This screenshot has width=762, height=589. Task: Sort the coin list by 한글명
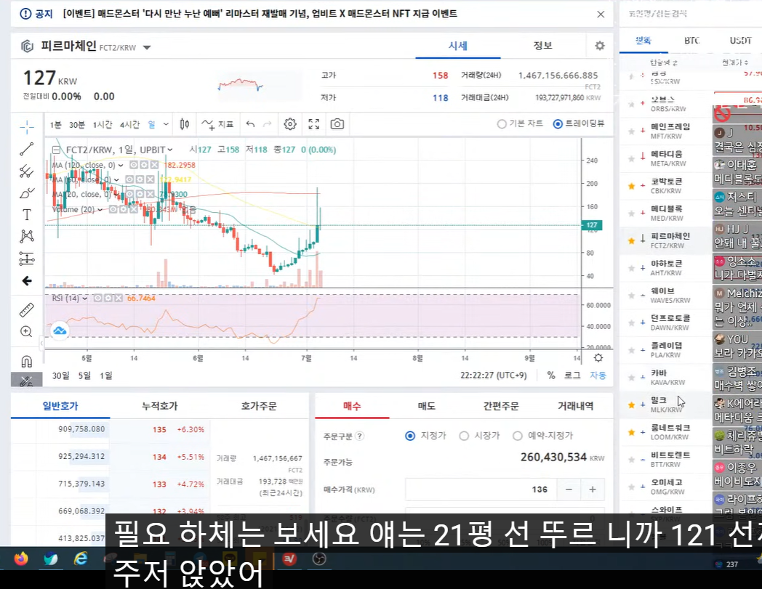point(664,62)
